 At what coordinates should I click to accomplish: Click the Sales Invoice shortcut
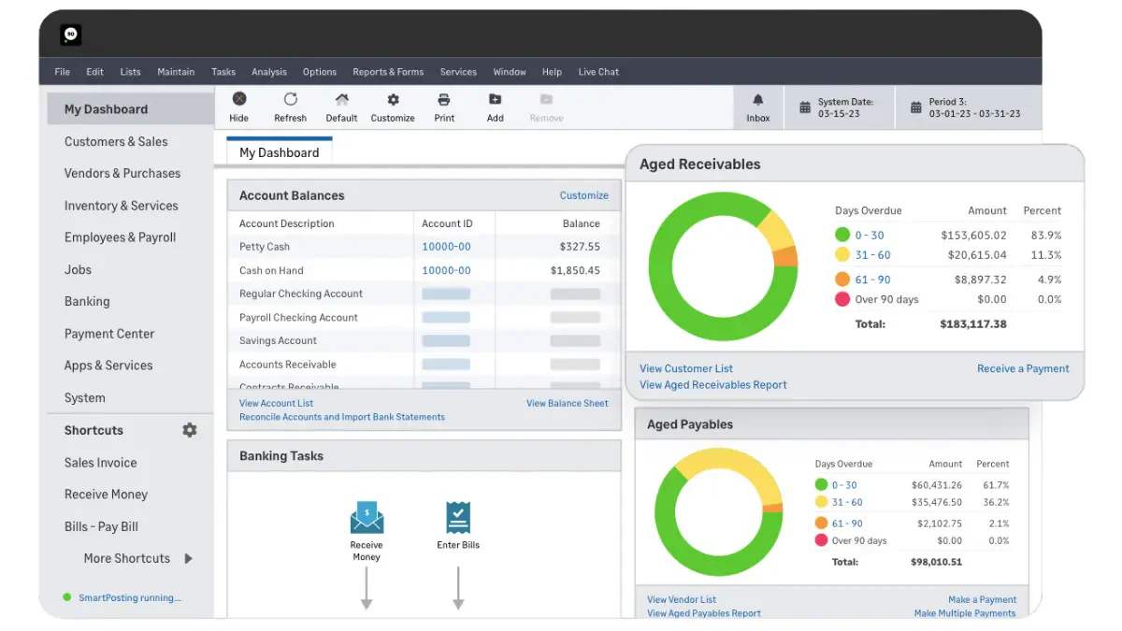pyautogui.click(x=100, y=462)
